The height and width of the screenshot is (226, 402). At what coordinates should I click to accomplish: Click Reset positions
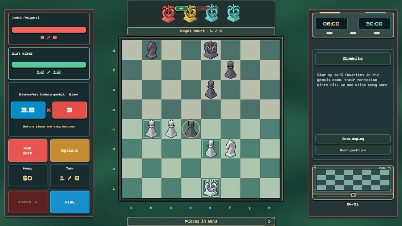coord(353,150)
